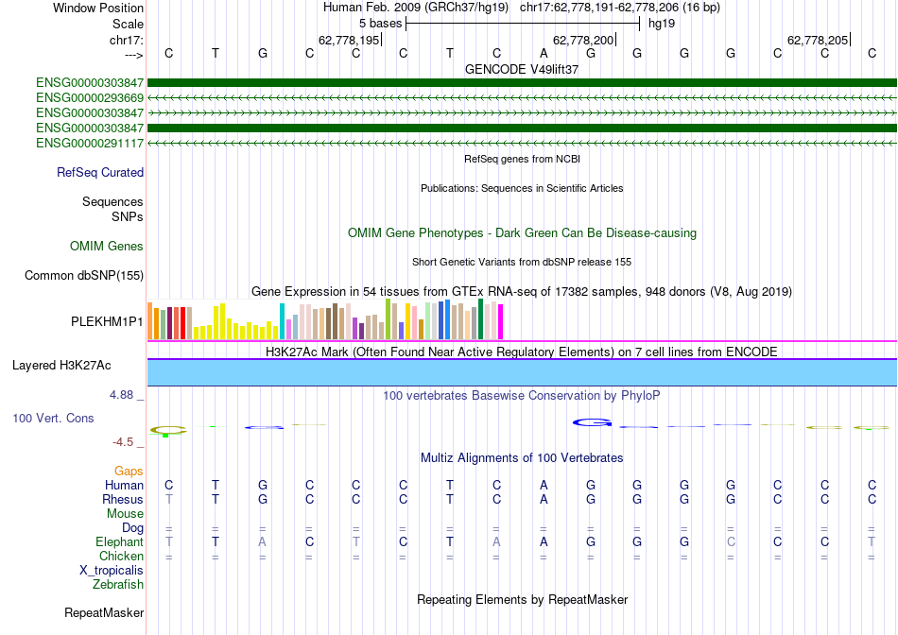Viewport: 898px width, 635px height.
Task: Click the GENCODE V49lift37 track title
Action: click(x=522, y=69)
